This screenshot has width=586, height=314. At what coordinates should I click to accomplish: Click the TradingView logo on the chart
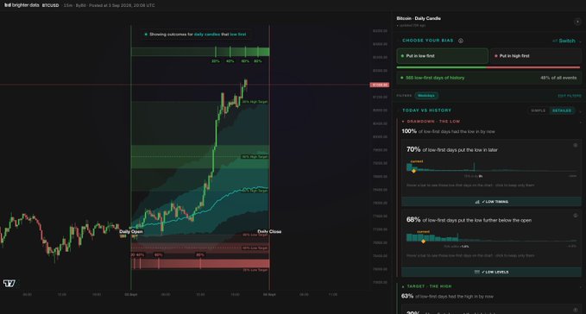click(9, 284)
